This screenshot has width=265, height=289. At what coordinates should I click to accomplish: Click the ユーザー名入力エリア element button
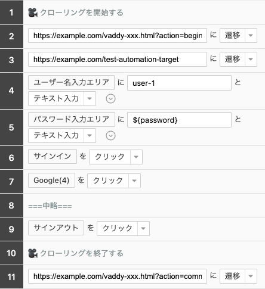[71, 82]
